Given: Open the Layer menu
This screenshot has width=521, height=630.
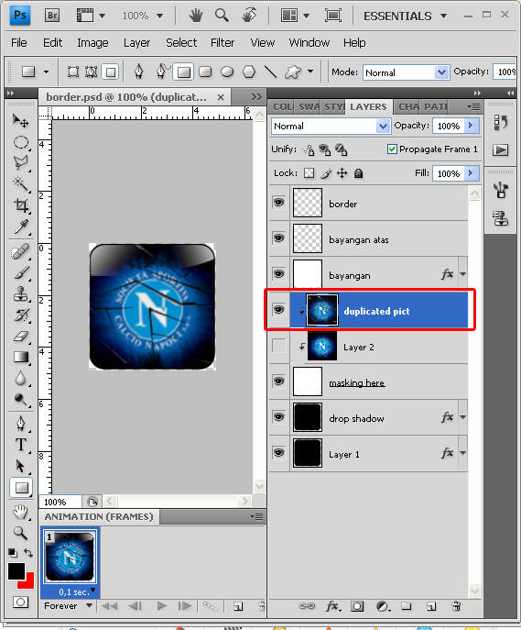Looking at the screenshot, I should pos(136,42).
